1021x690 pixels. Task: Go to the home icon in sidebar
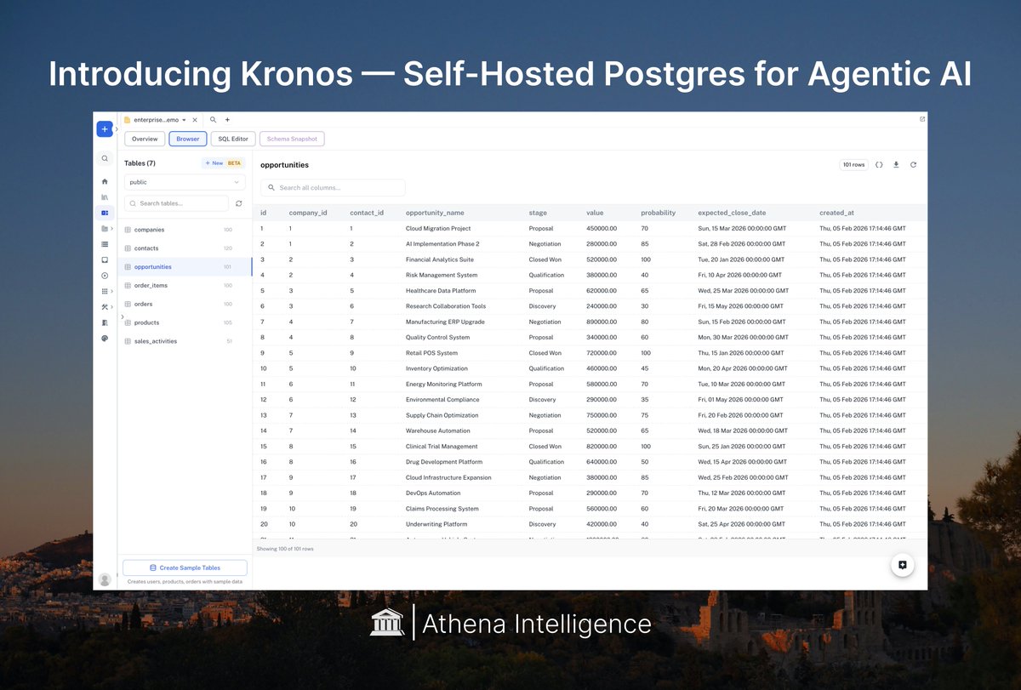(105, 181)
